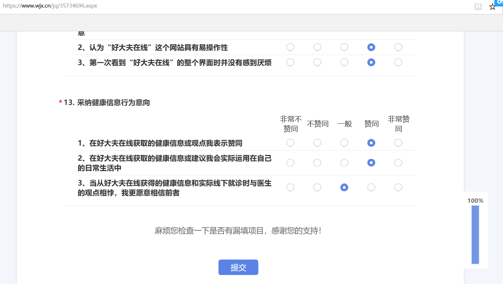Open the reading view icon in address bar
The height and width of the screenshot is (284, 503).
[x=478, y=6]
